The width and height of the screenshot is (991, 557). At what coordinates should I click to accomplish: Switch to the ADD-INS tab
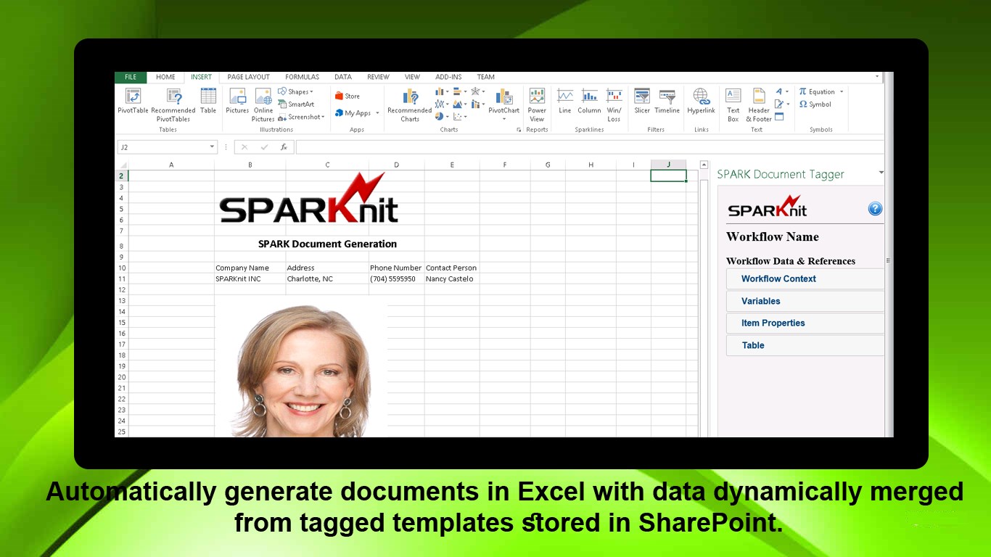(x=448, y=77)
